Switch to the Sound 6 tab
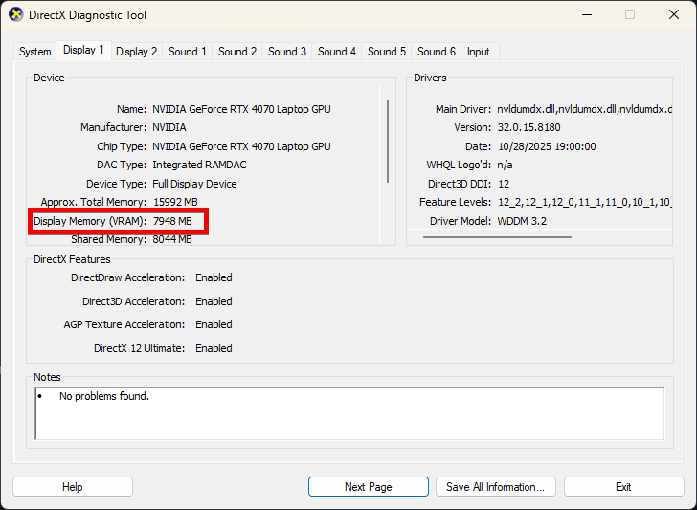697x510 pixels. (x=436, y=52)
